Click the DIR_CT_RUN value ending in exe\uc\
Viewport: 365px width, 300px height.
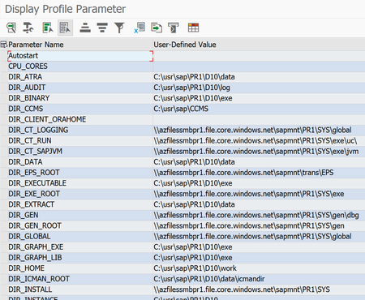[x=255, y=141]
